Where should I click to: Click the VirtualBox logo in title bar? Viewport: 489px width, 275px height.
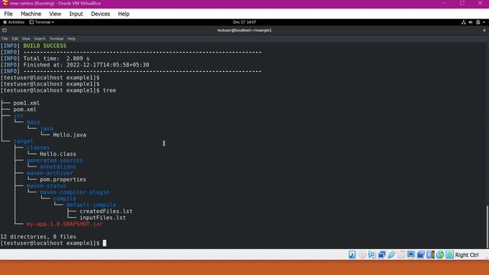[5, 3]
